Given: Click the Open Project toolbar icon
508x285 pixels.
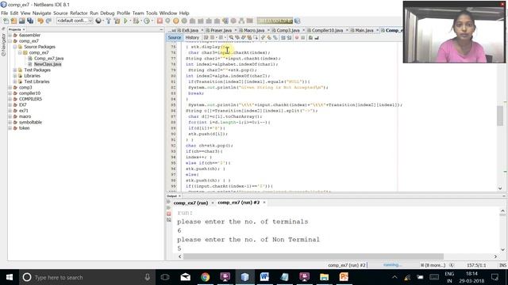Looking at the screenshot, I should coord(21,21).
